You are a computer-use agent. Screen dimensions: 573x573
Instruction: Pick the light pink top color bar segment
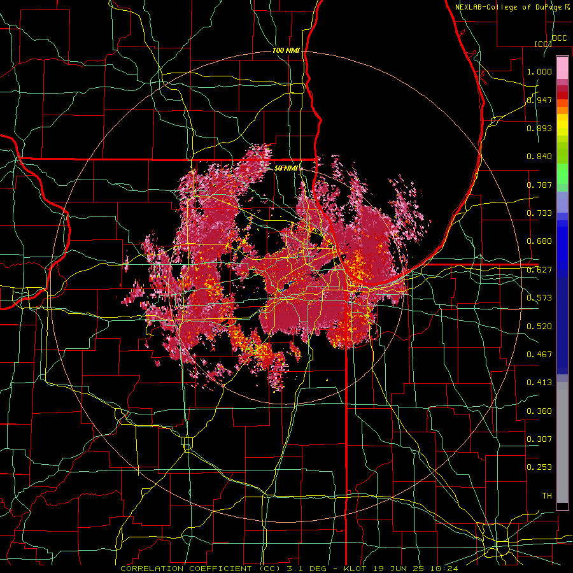click(x=562, y=68)
